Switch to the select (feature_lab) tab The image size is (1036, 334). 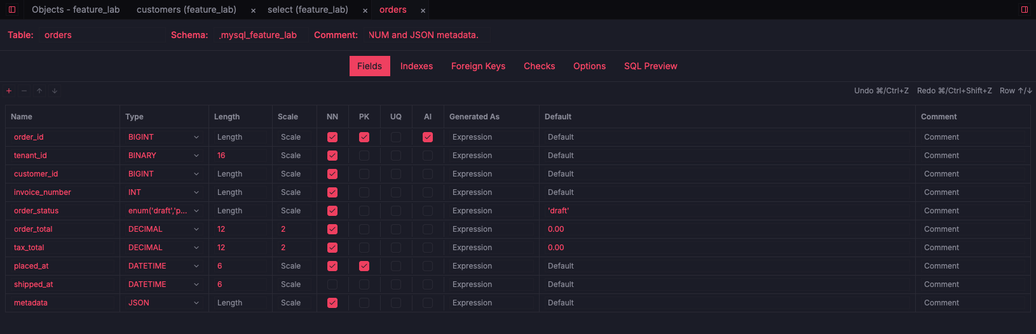point(308,10)
